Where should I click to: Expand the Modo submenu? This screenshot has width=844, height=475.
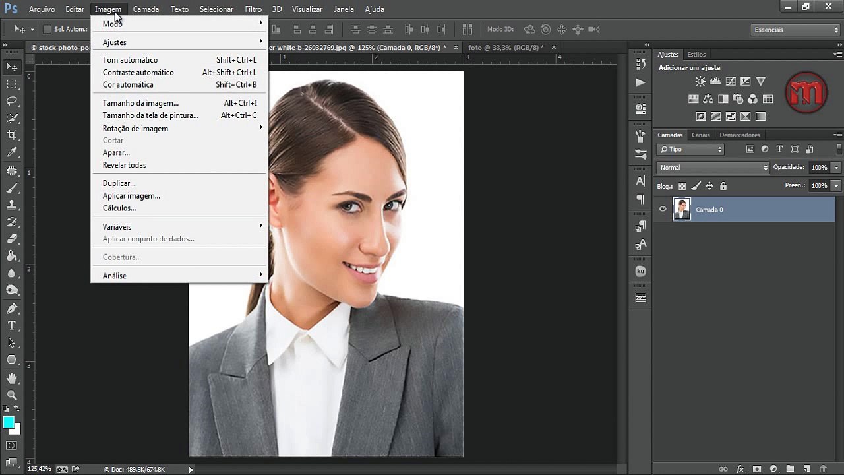[x=179, y=24]
